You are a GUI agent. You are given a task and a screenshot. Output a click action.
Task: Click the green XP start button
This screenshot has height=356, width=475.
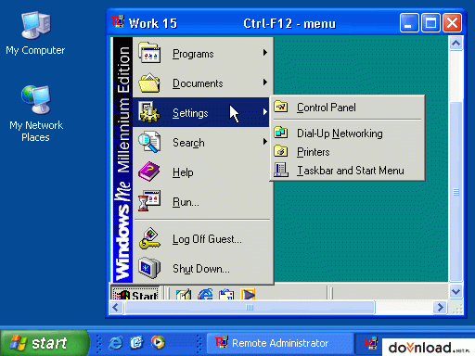(44, 343)
